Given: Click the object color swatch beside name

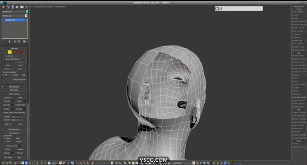Looking at the screenshot, I should pyautogui.click(x=27, y=11).
